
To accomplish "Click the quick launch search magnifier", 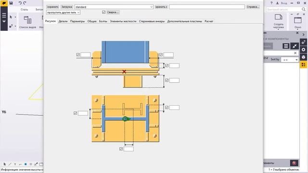I will click(x=304, y=10).
